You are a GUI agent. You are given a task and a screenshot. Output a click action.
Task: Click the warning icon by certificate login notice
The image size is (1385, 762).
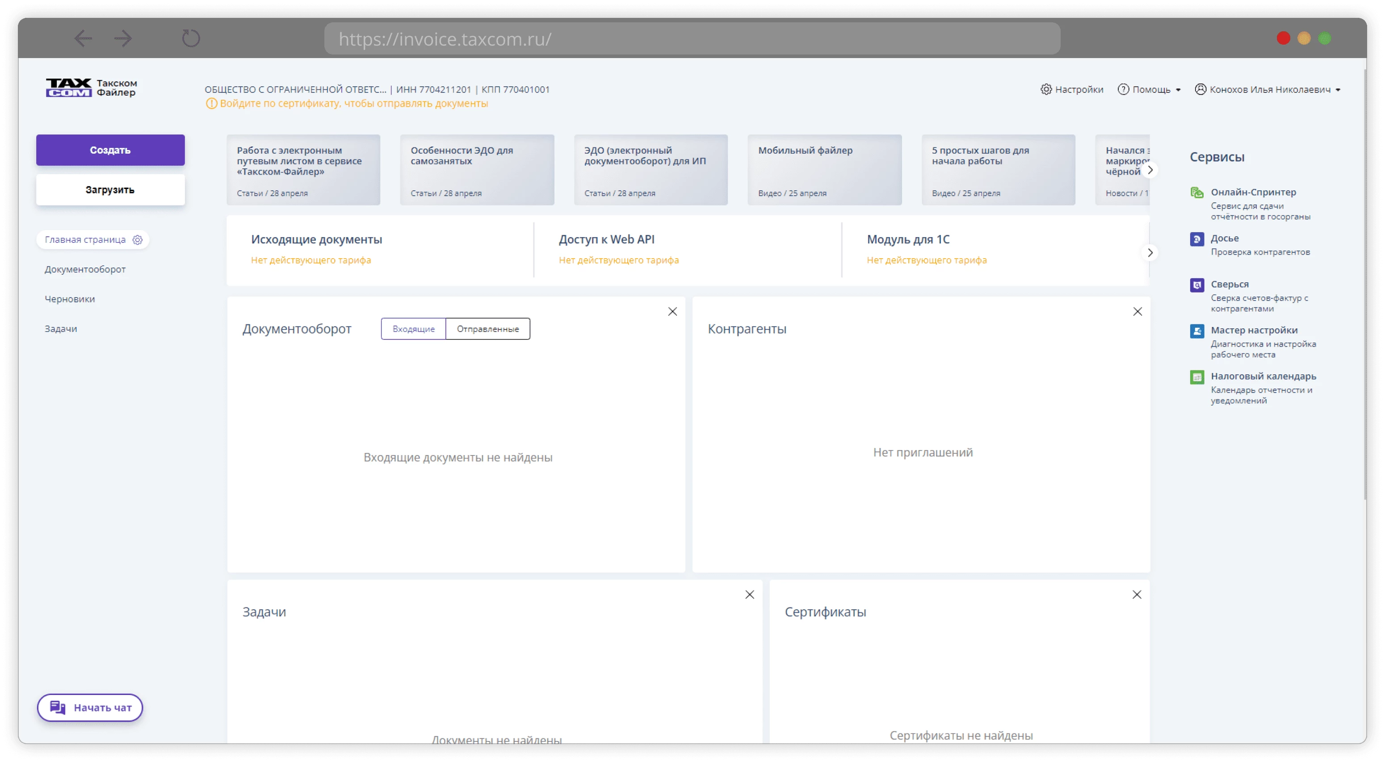click(211, 104)
